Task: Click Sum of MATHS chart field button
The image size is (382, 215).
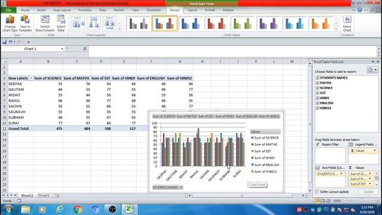Action: point(187,116)
